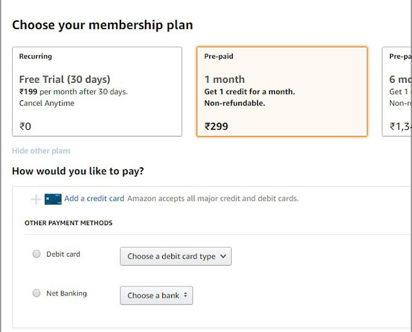Click the Amazon accepts all major cards text
412x332 pixels.
click(212, 199)
